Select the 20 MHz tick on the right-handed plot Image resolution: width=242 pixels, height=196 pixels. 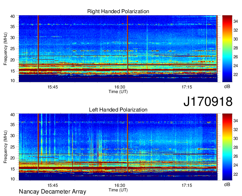click(x=12, y=60)
